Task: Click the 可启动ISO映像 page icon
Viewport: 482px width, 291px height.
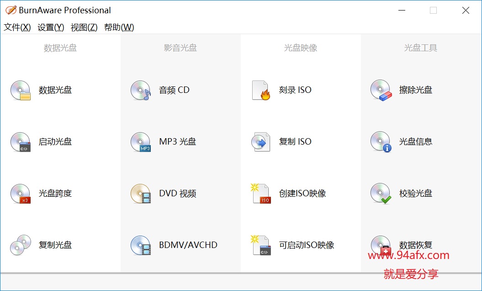Action: click(x=261, y=245)
